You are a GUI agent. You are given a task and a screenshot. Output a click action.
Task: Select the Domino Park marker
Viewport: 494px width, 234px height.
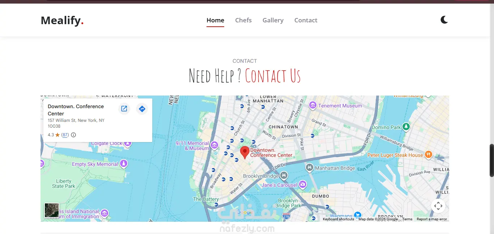(406, 127)
